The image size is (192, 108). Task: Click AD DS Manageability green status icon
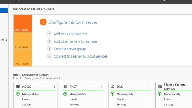(x=18, y=94)
